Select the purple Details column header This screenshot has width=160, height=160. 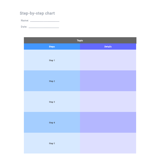point(108,47)
